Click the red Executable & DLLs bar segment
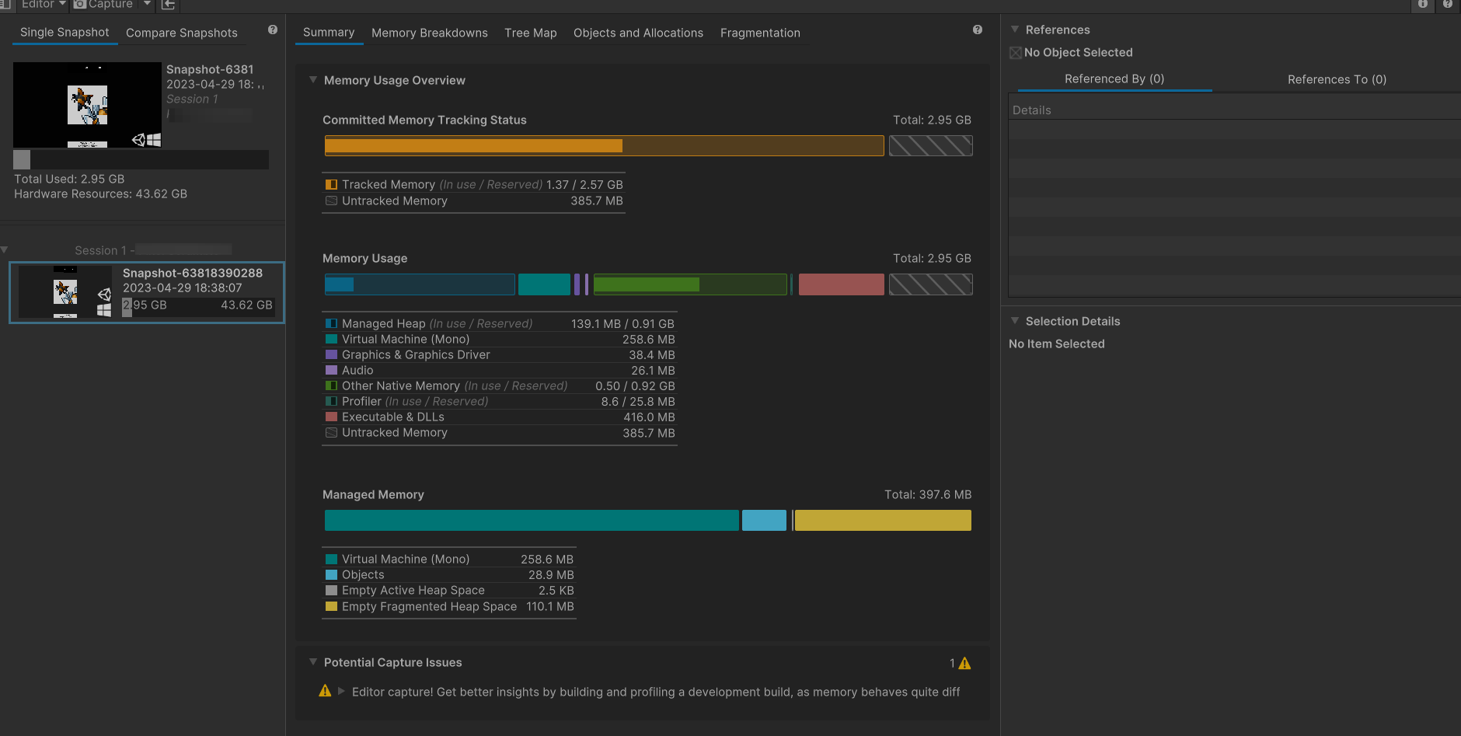1461x736 pixels. click(841, 284)
